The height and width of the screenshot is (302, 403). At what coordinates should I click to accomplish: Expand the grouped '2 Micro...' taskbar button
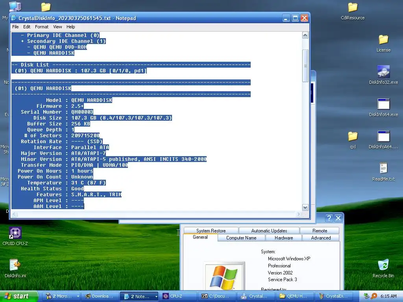62,296
